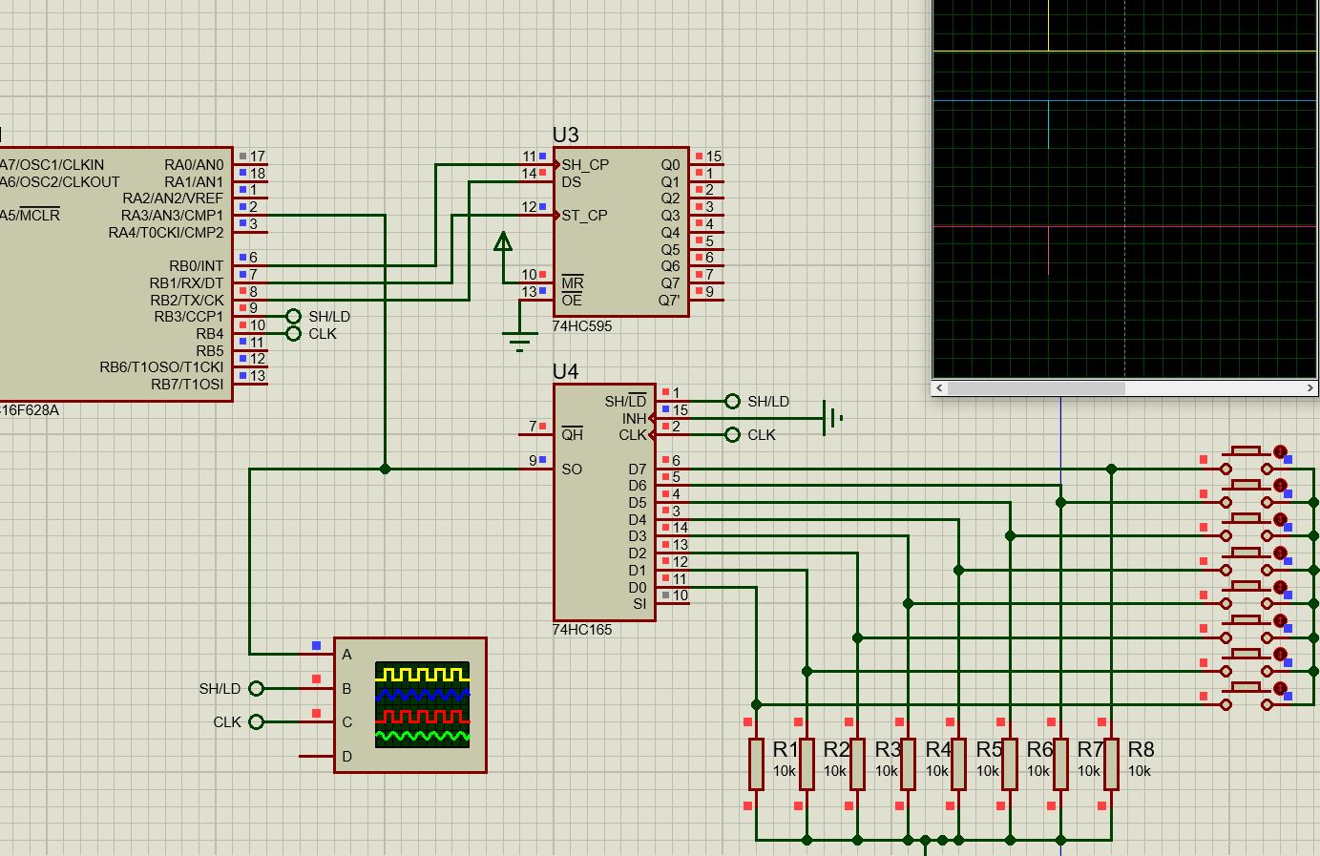Toggle the latch on the bottommost push button
The width and height of the screenshot is (1320, 856).
1280,688
